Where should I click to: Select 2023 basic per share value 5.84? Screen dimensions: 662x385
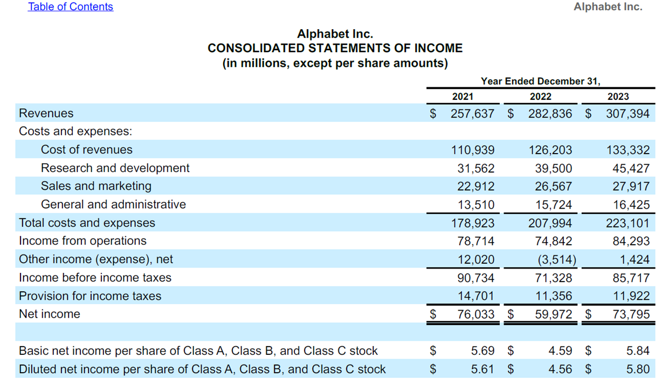point(638,351)
